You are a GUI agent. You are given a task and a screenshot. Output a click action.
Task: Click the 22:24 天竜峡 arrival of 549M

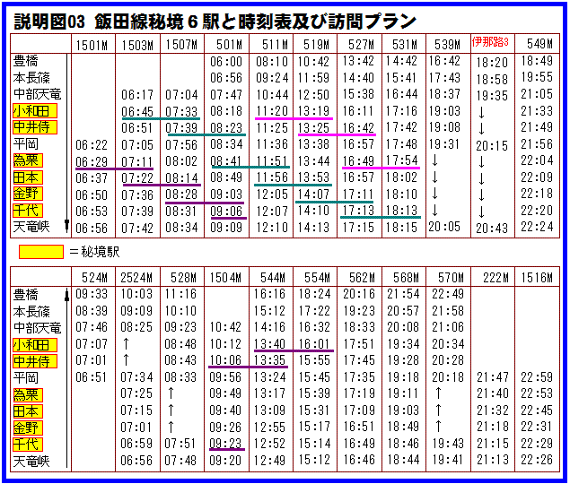(537, 227)
